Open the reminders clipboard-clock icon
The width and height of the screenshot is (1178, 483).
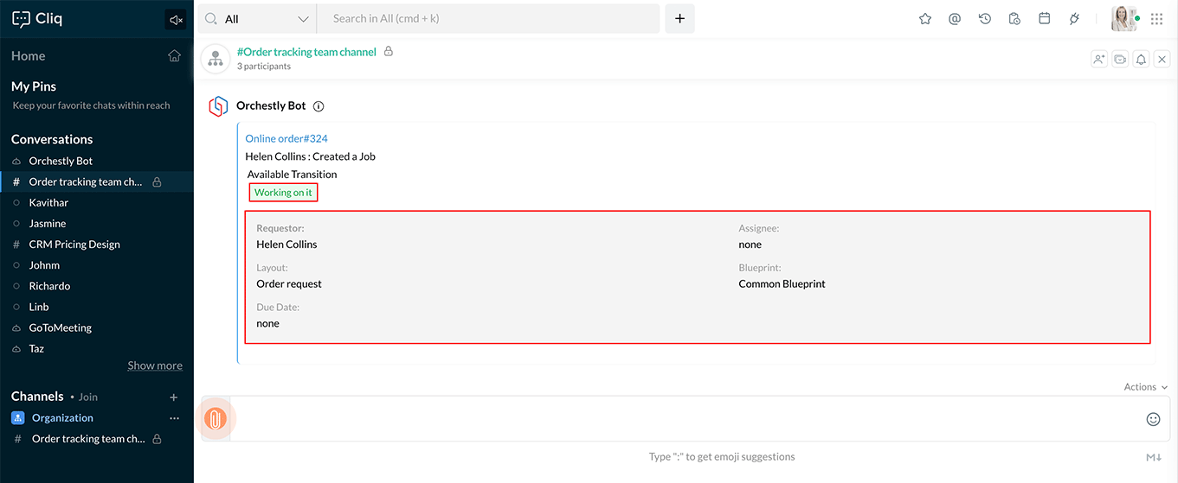(x=1014, y=19)
